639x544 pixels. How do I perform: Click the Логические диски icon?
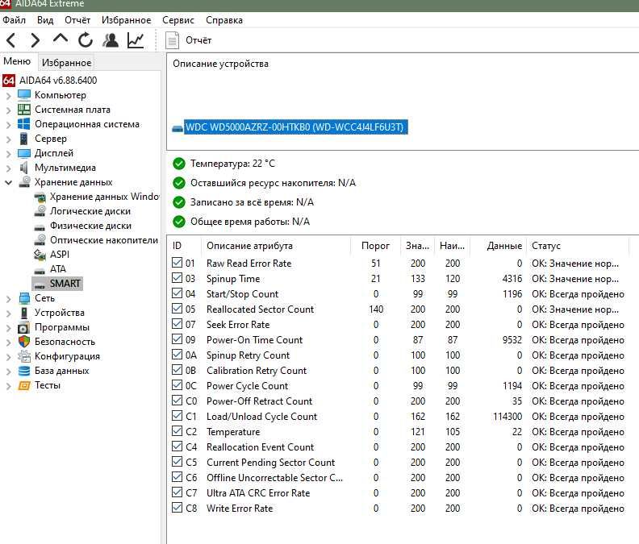[x=40, y=211]
